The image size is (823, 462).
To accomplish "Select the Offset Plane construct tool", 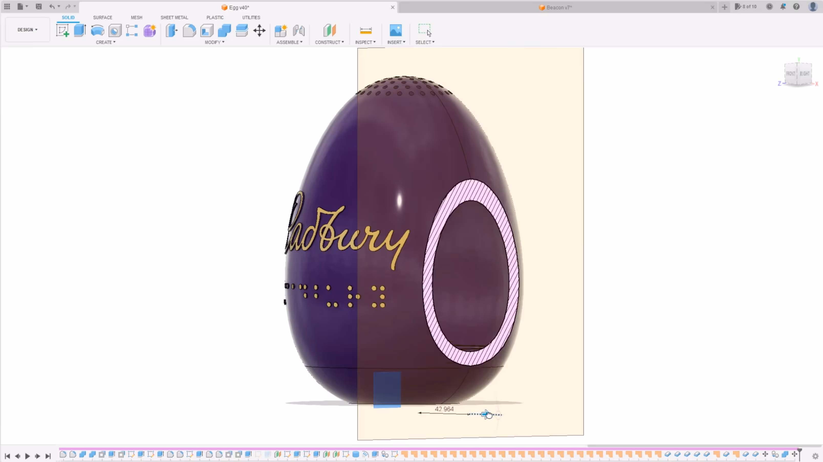I will tap(329, 31).
